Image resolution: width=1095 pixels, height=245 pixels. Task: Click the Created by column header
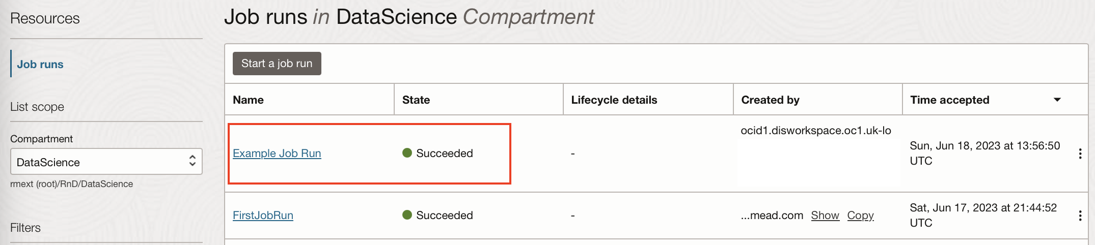click(x=770, y=100)
